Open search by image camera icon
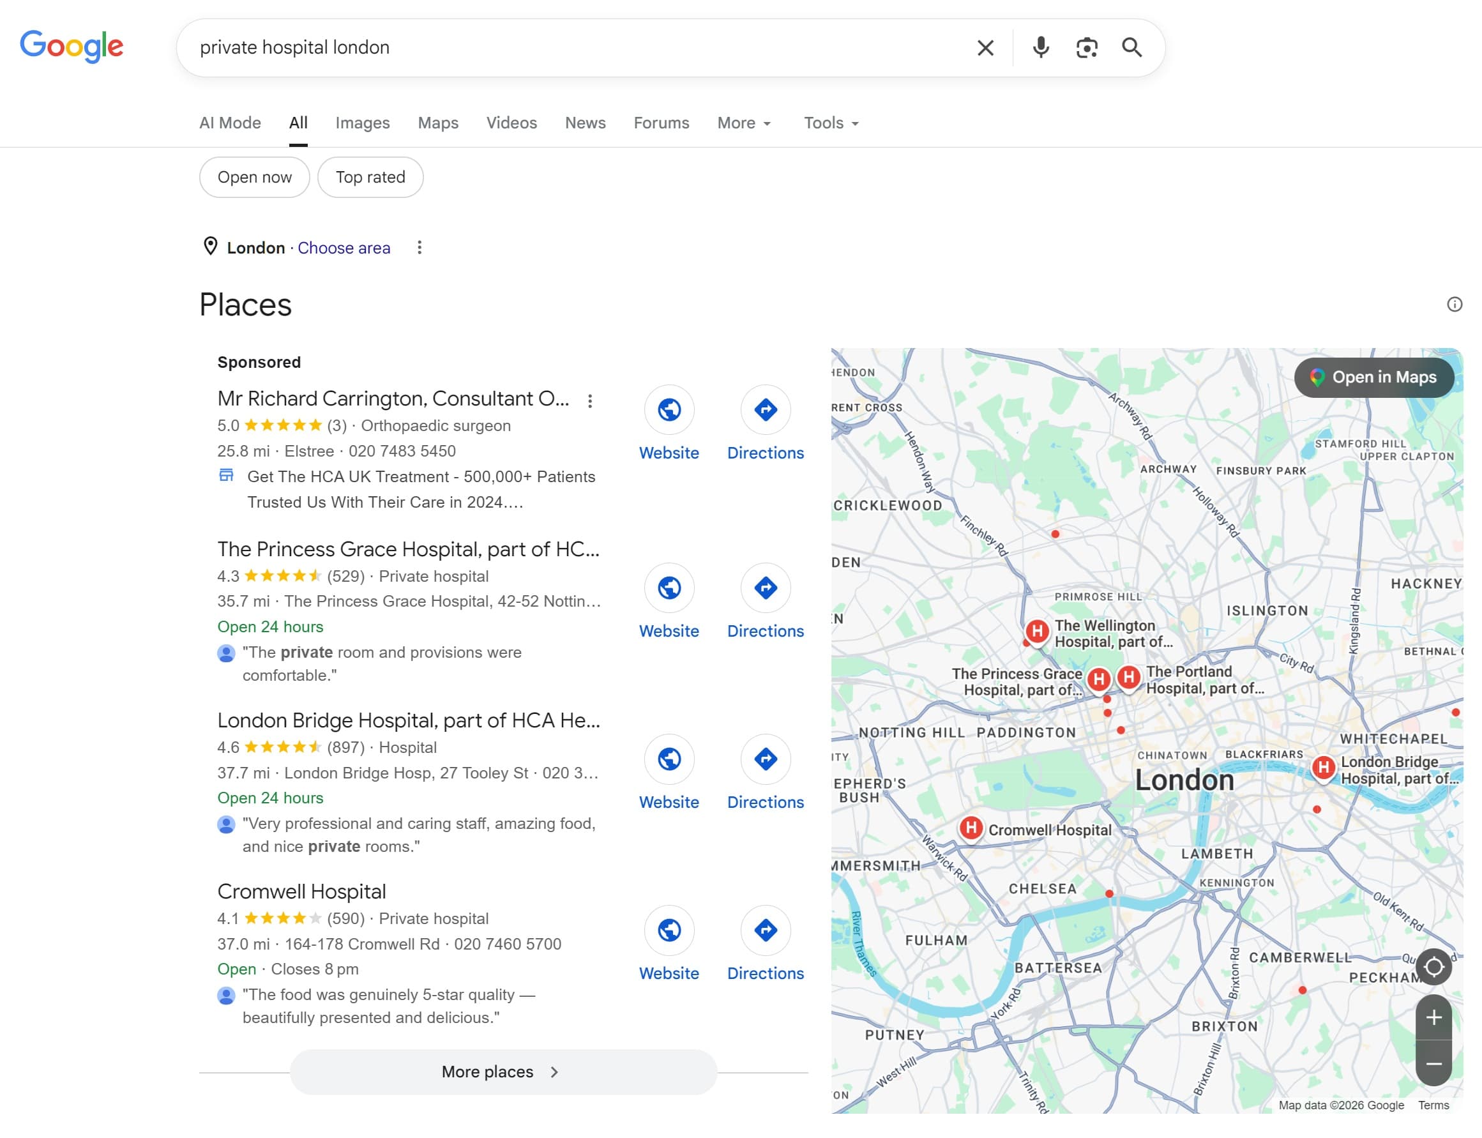This screenshot has width=1482, height=1138. (1087, 47)
